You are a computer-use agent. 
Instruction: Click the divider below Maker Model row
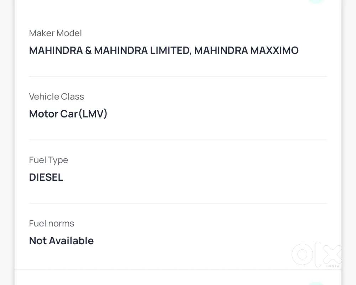(178, 76)
